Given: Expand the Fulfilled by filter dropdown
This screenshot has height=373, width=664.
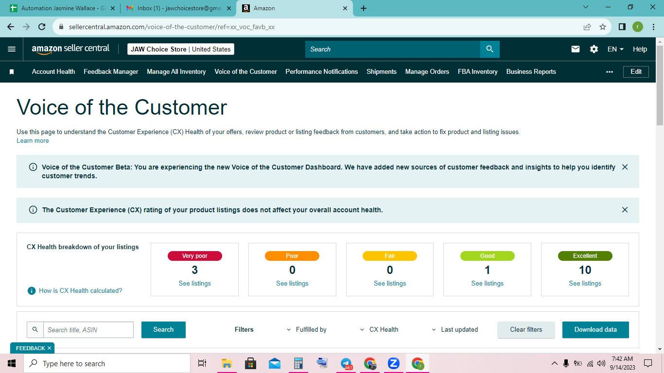Looking at the screenshot, I should pyautogui.click(x=306, y=329).
